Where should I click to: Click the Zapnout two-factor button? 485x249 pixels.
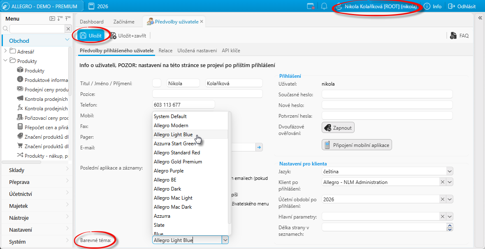pos(338,128)
